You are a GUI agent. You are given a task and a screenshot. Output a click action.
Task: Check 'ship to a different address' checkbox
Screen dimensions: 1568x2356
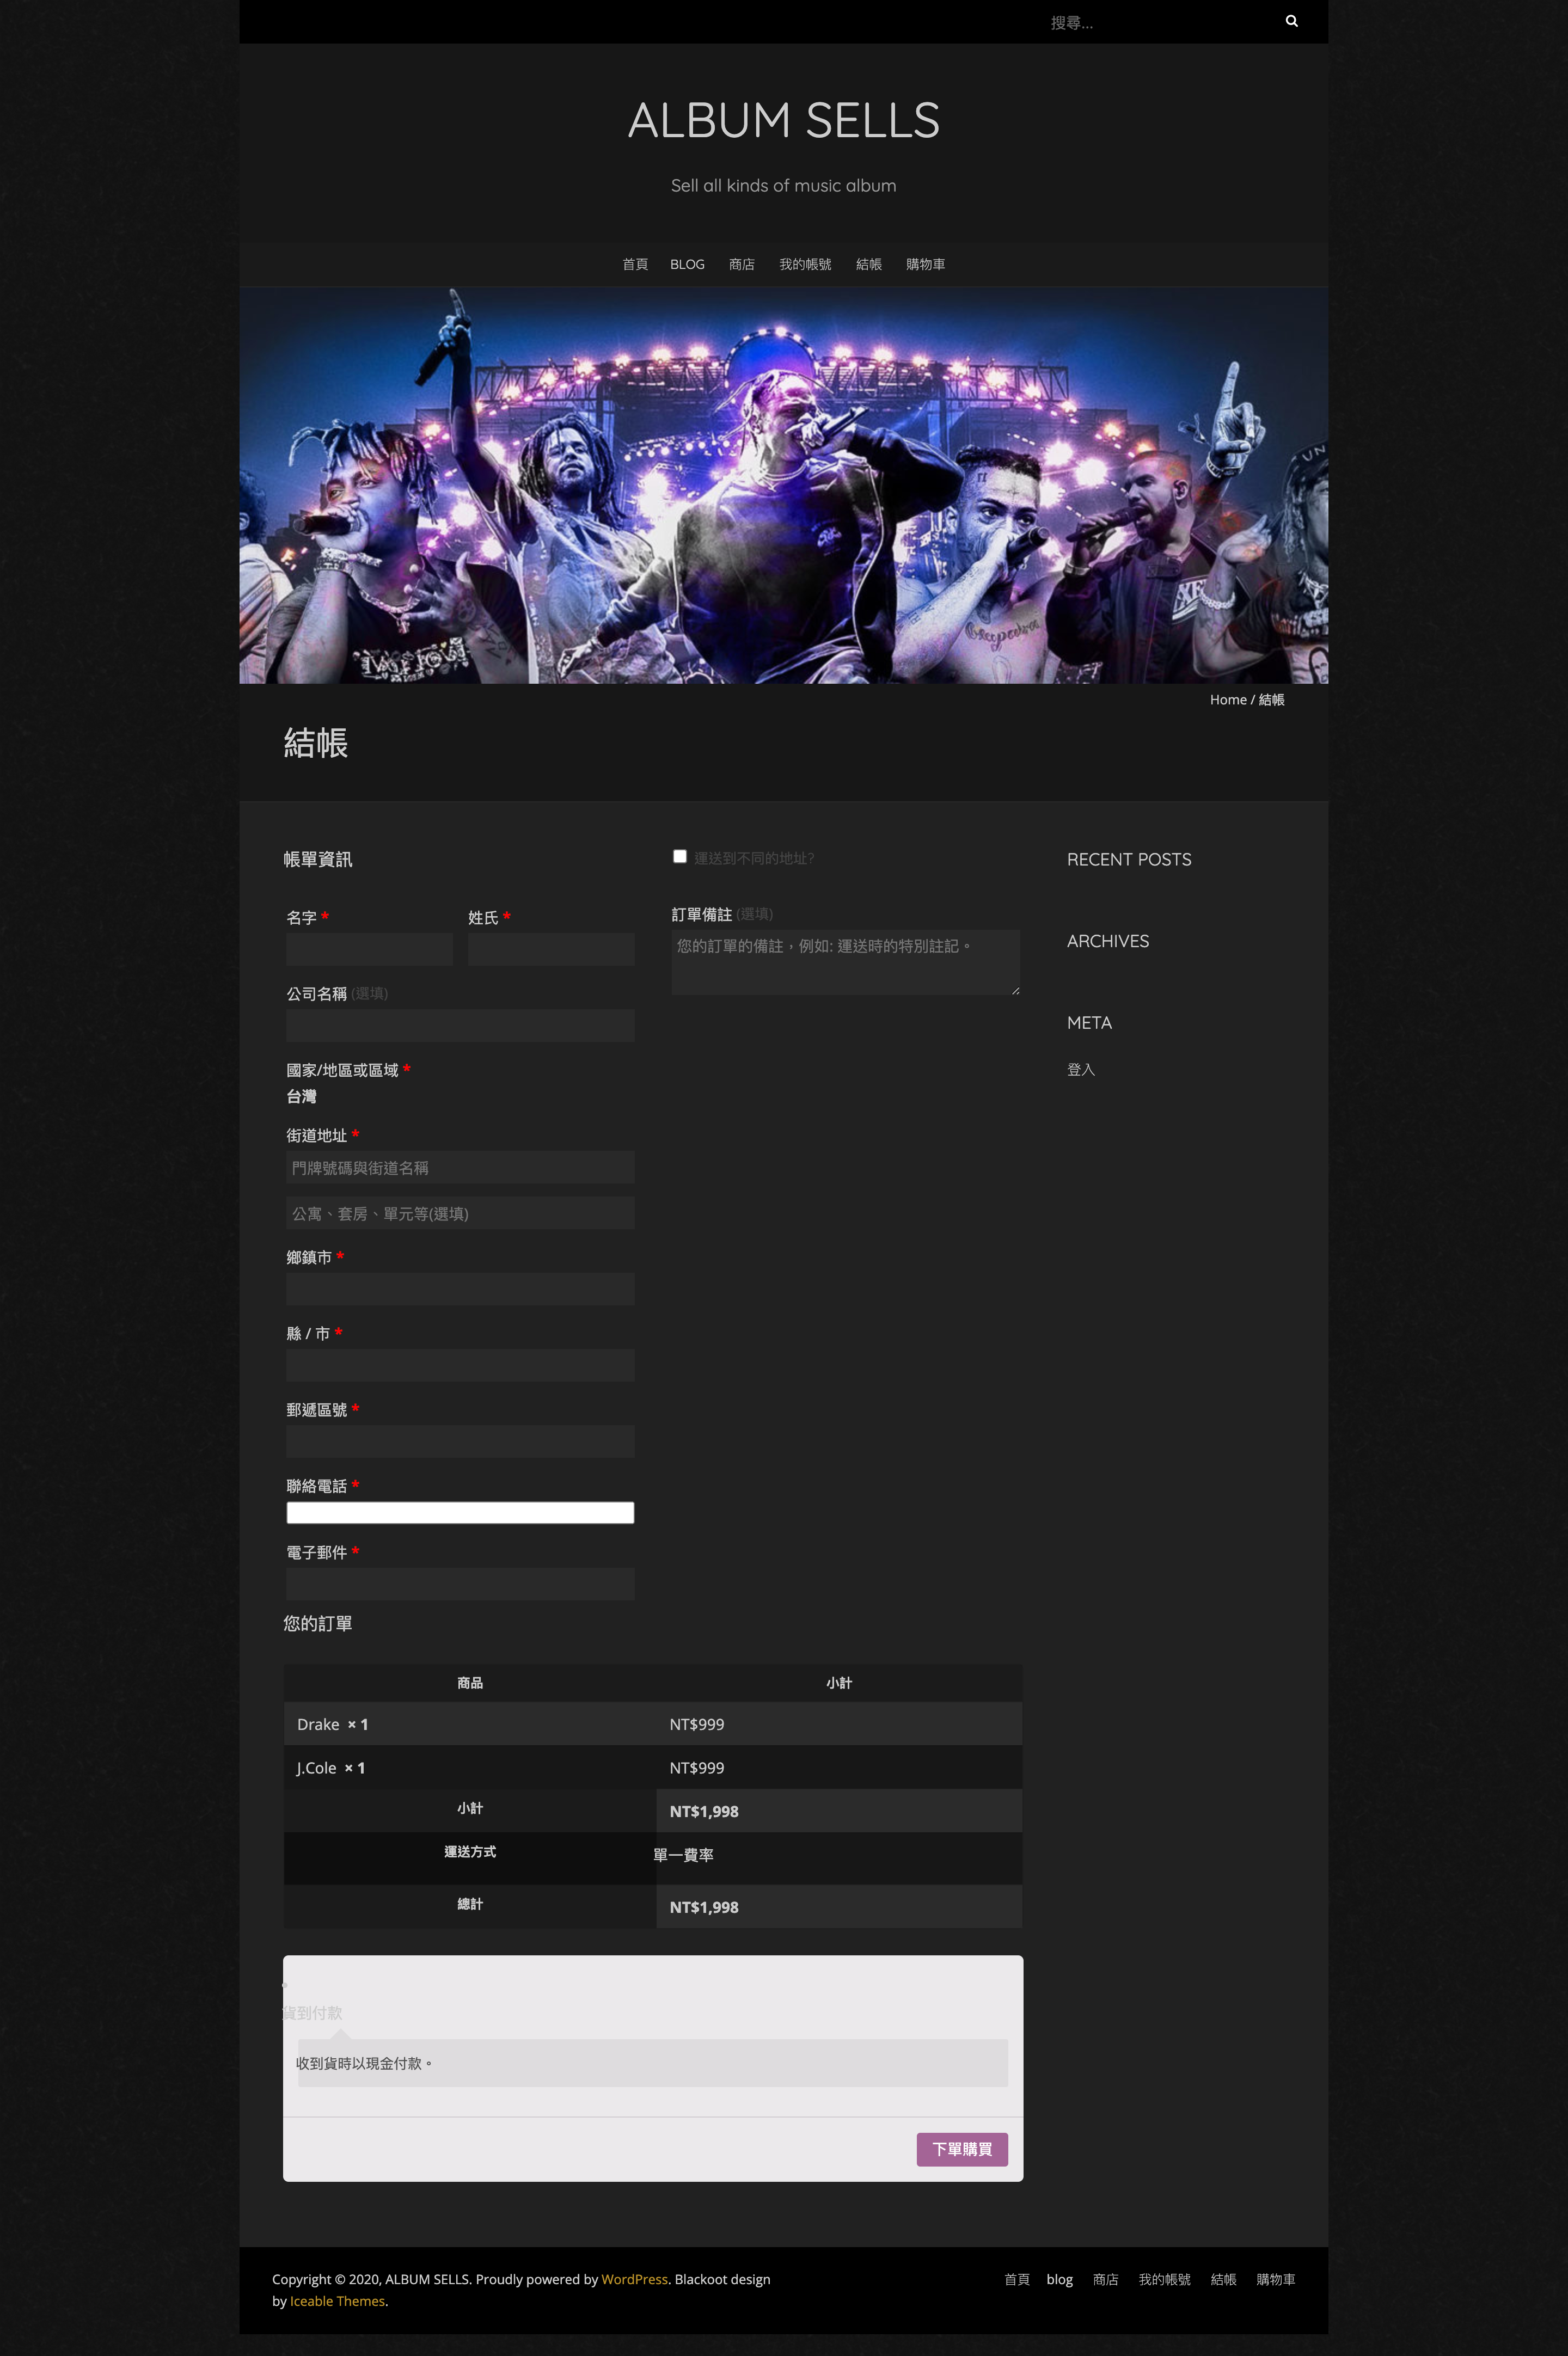pyautogui.click(x=680, y=857)
